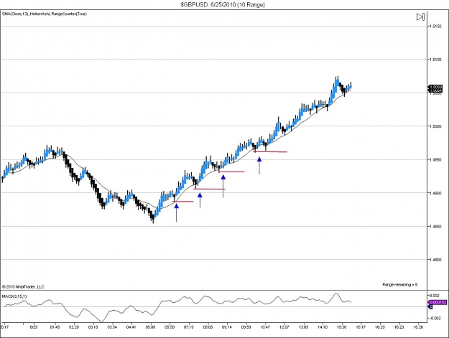The width and height of the screenshot is (449, 338).
Task: Click the 05:08 time axis label
Action: 150,327
